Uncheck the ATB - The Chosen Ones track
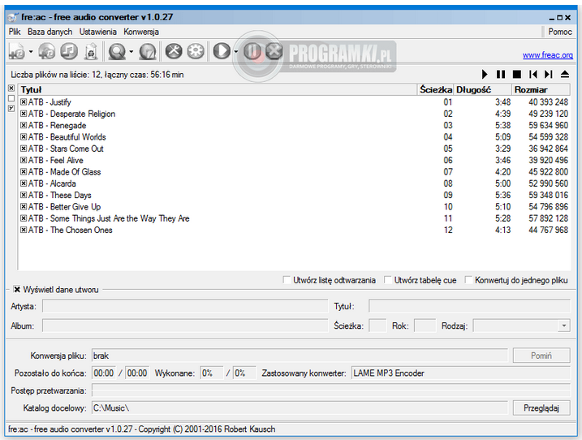The image size is (582, 440). [x=24, y=230]
